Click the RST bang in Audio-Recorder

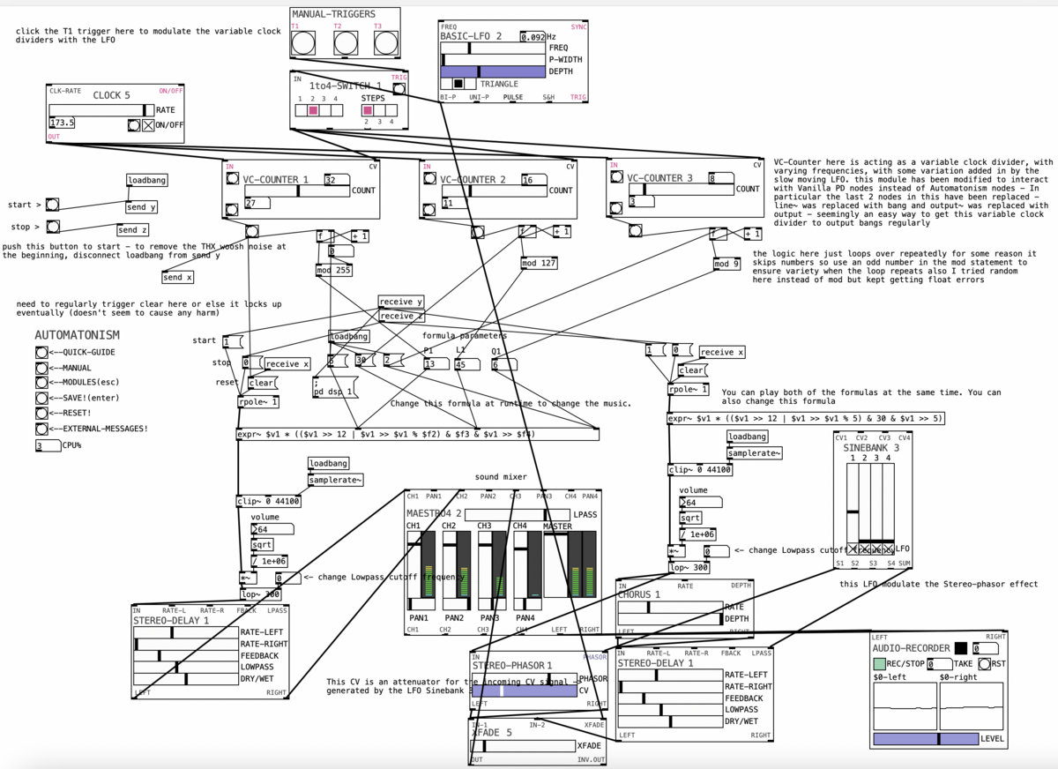984,664
